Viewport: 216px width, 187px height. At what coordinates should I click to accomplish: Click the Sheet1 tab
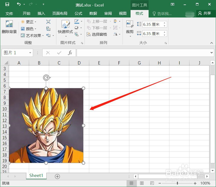pyautogui.click(x=36, y=175)
